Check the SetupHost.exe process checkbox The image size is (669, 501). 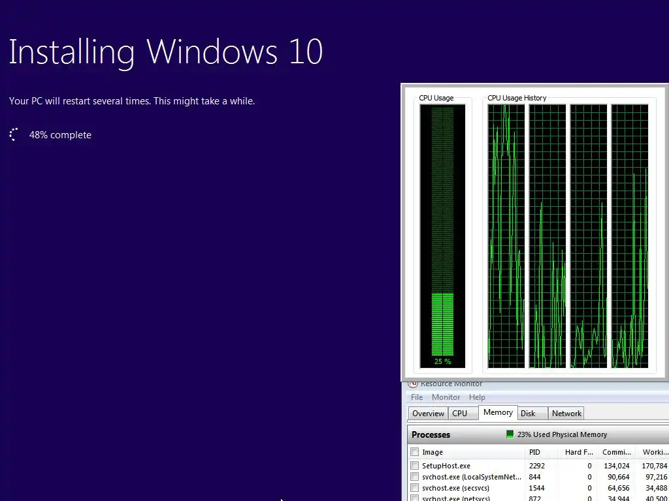click(414, 466)
